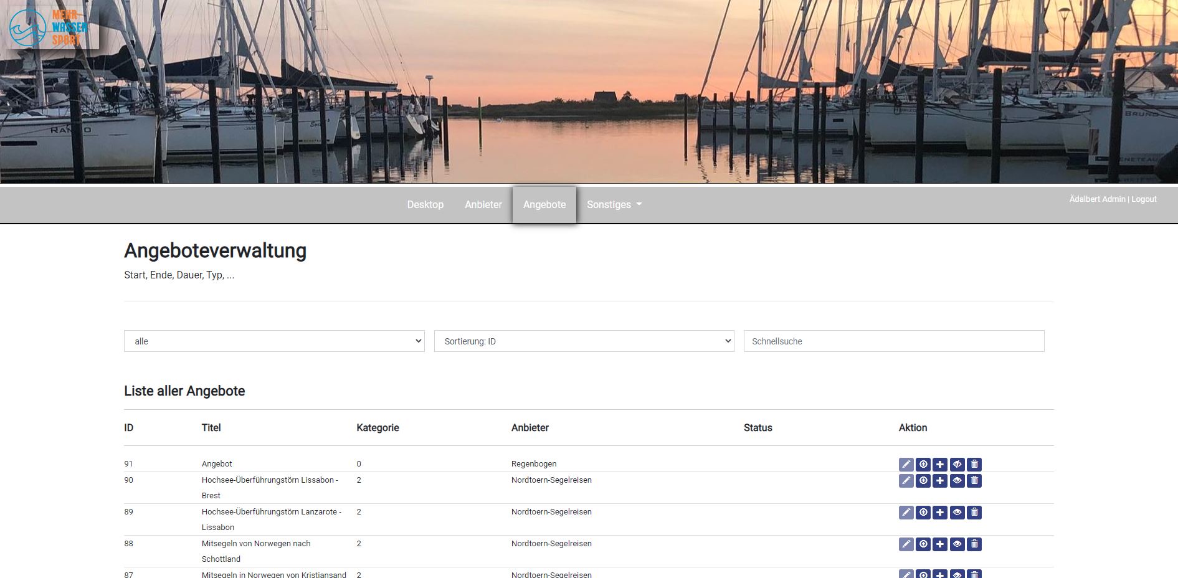Click the upload arrow icon for offer 88
The image size is (1178, 578).
click(x=923, y=544)
